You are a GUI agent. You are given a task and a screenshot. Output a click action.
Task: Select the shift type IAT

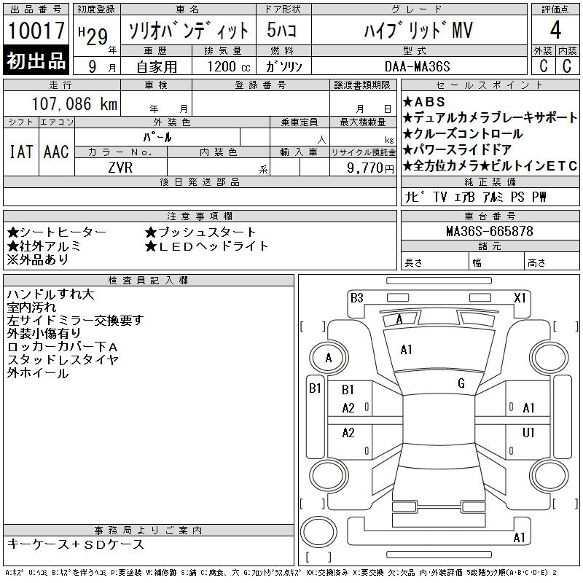click(21, 152)
